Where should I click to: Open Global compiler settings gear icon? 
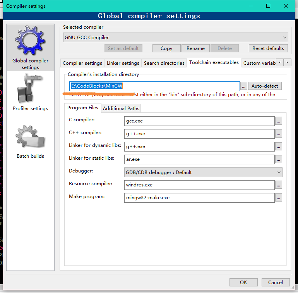tap(30, 41)
